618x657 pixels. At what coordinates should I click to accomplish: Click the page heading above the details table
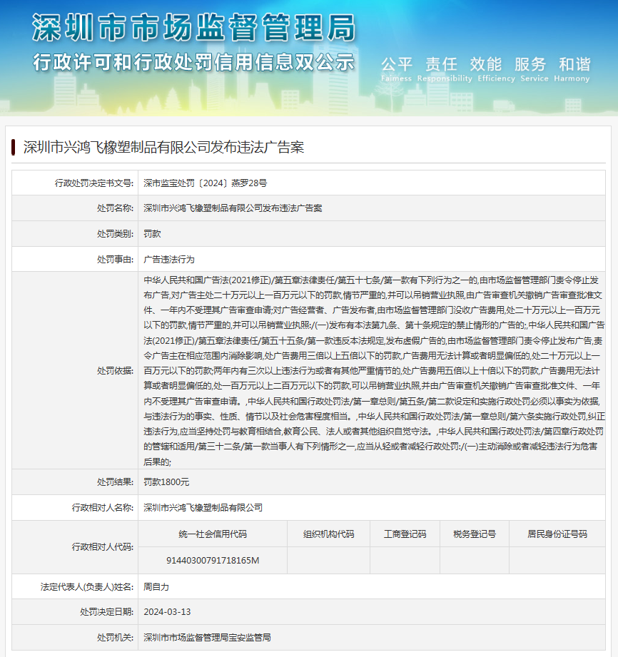tap(163, 147)
